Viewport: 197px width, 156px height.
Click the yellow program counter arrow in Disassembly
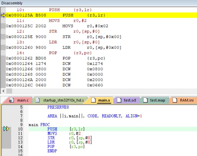click(x=3, y=15)
